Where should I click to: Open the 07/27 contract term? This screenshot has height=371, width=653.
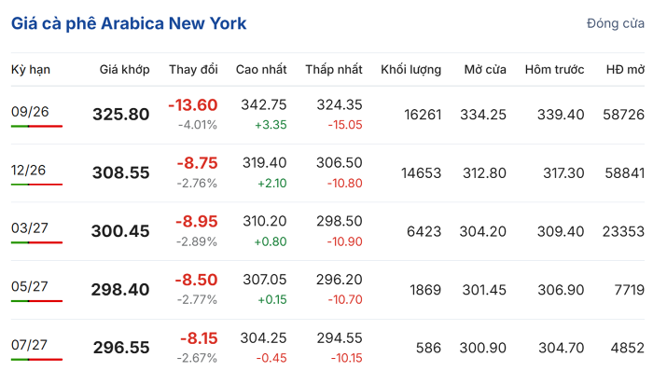tap(29, 345)
